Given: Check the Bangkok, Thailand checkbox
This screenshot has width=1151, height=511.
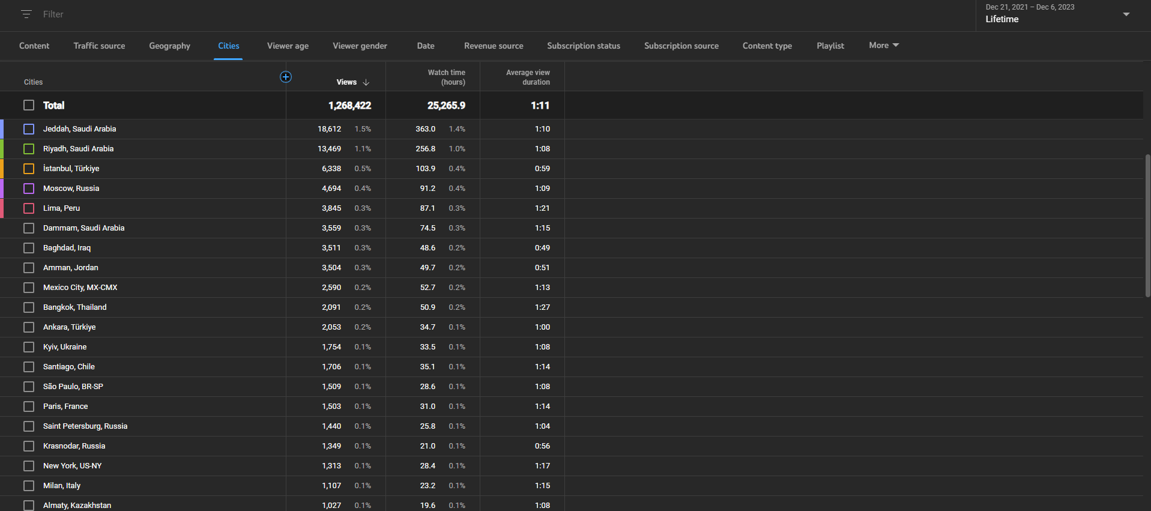Looking at the screenshot, I should pyautogui.click(x=29, y=307).
